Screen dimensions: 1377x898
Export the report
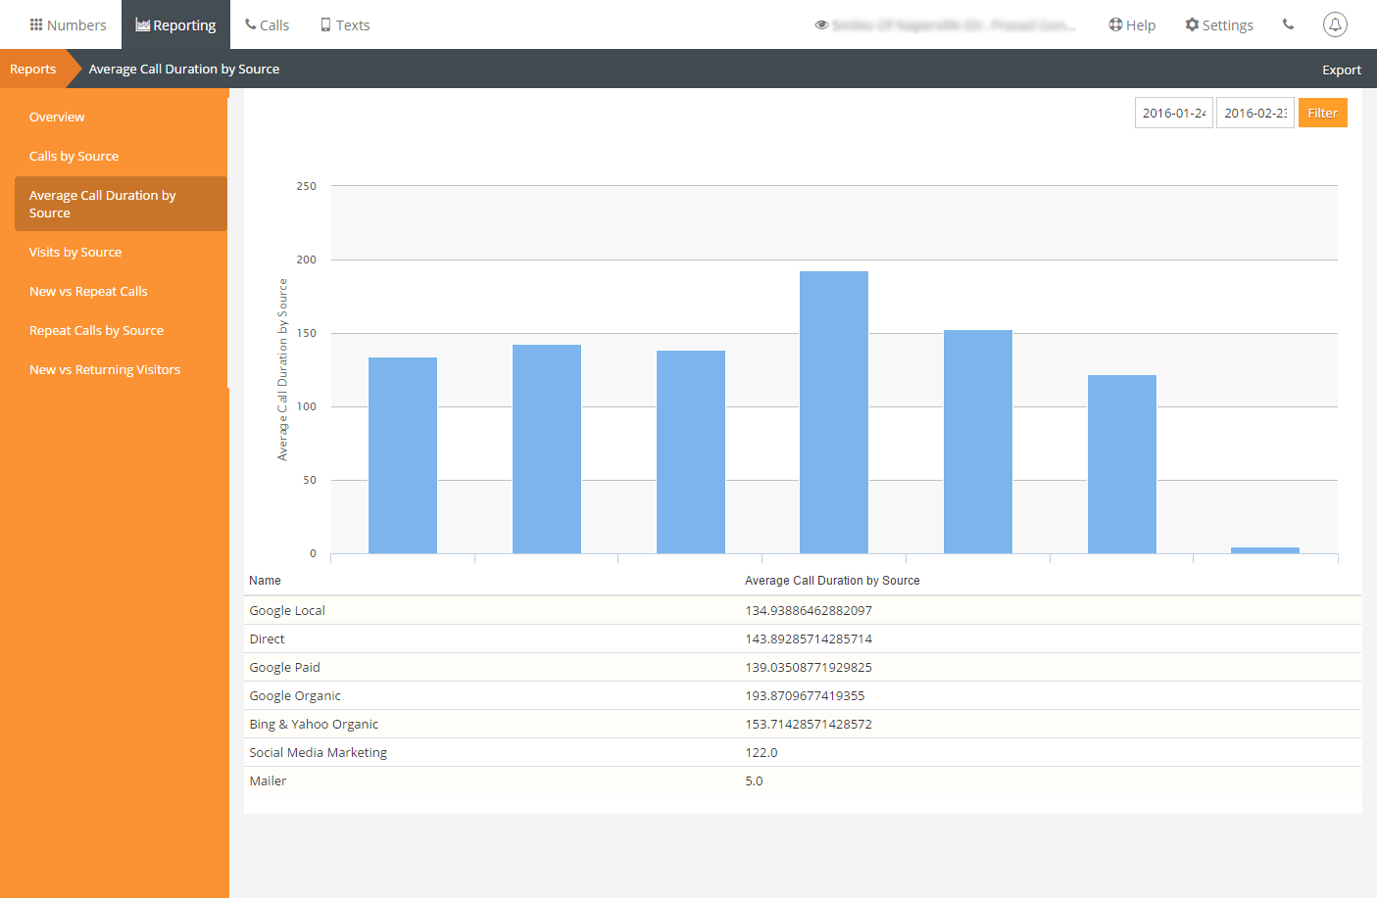coord(1342,70)
